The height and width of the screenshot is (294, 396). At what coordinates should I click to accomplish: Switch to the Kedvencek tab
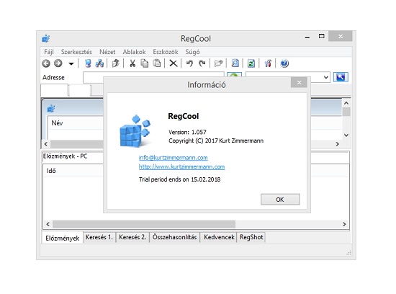tap(219, 237)
